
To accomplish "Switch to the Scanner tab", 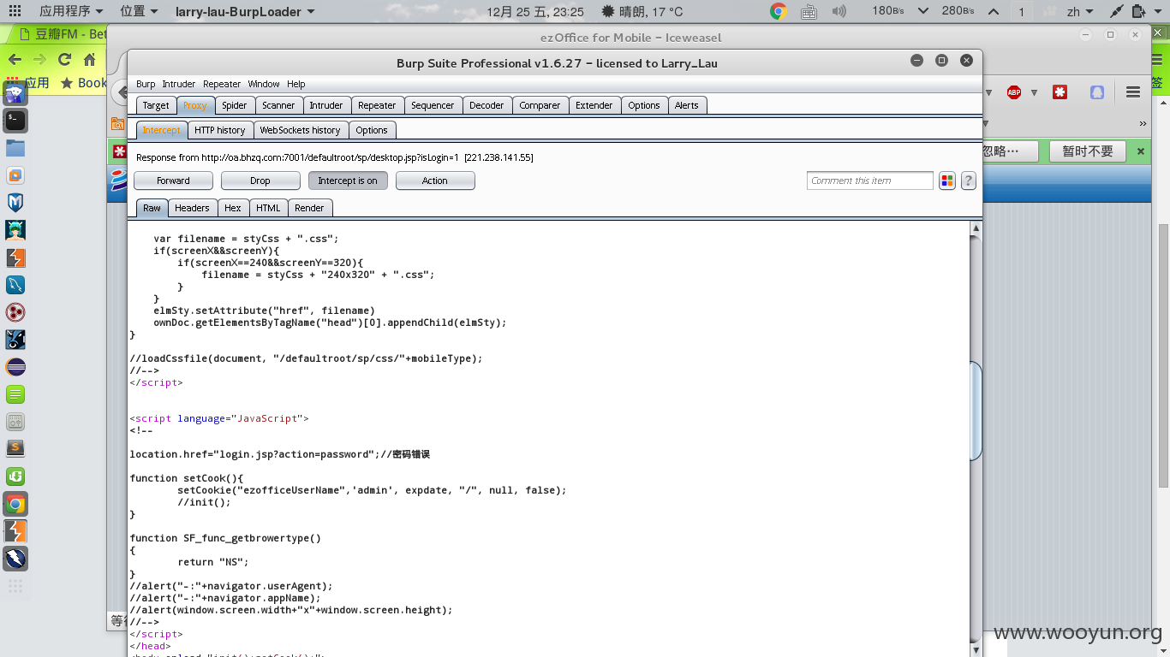I will [278, 105].
